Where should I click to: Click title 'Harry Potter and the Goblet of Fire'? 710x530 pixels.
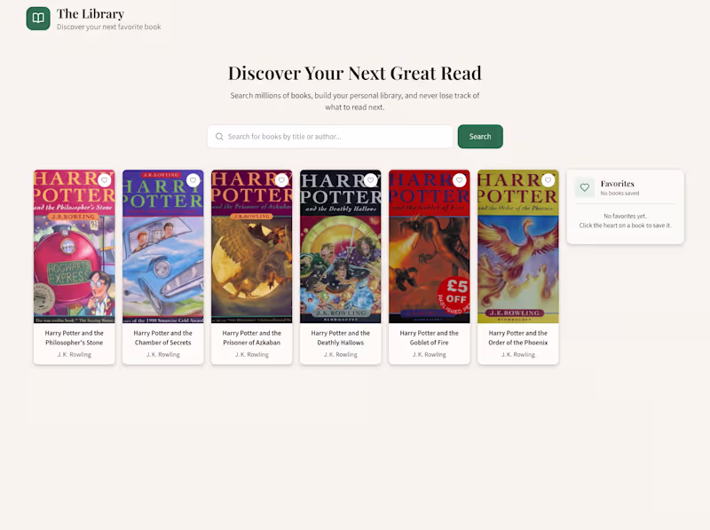[x=430, y=337]
